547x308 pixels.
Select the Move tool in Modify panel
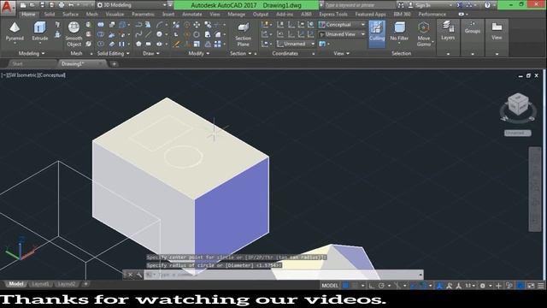tap(197, 25)
